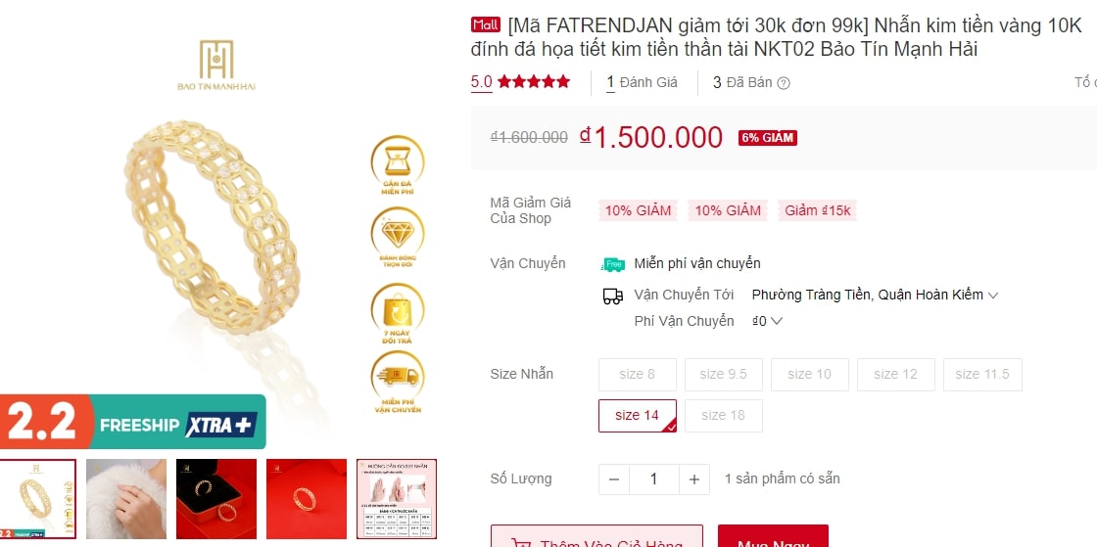Click the free stone setting badge icon

[x=398, y=162]
